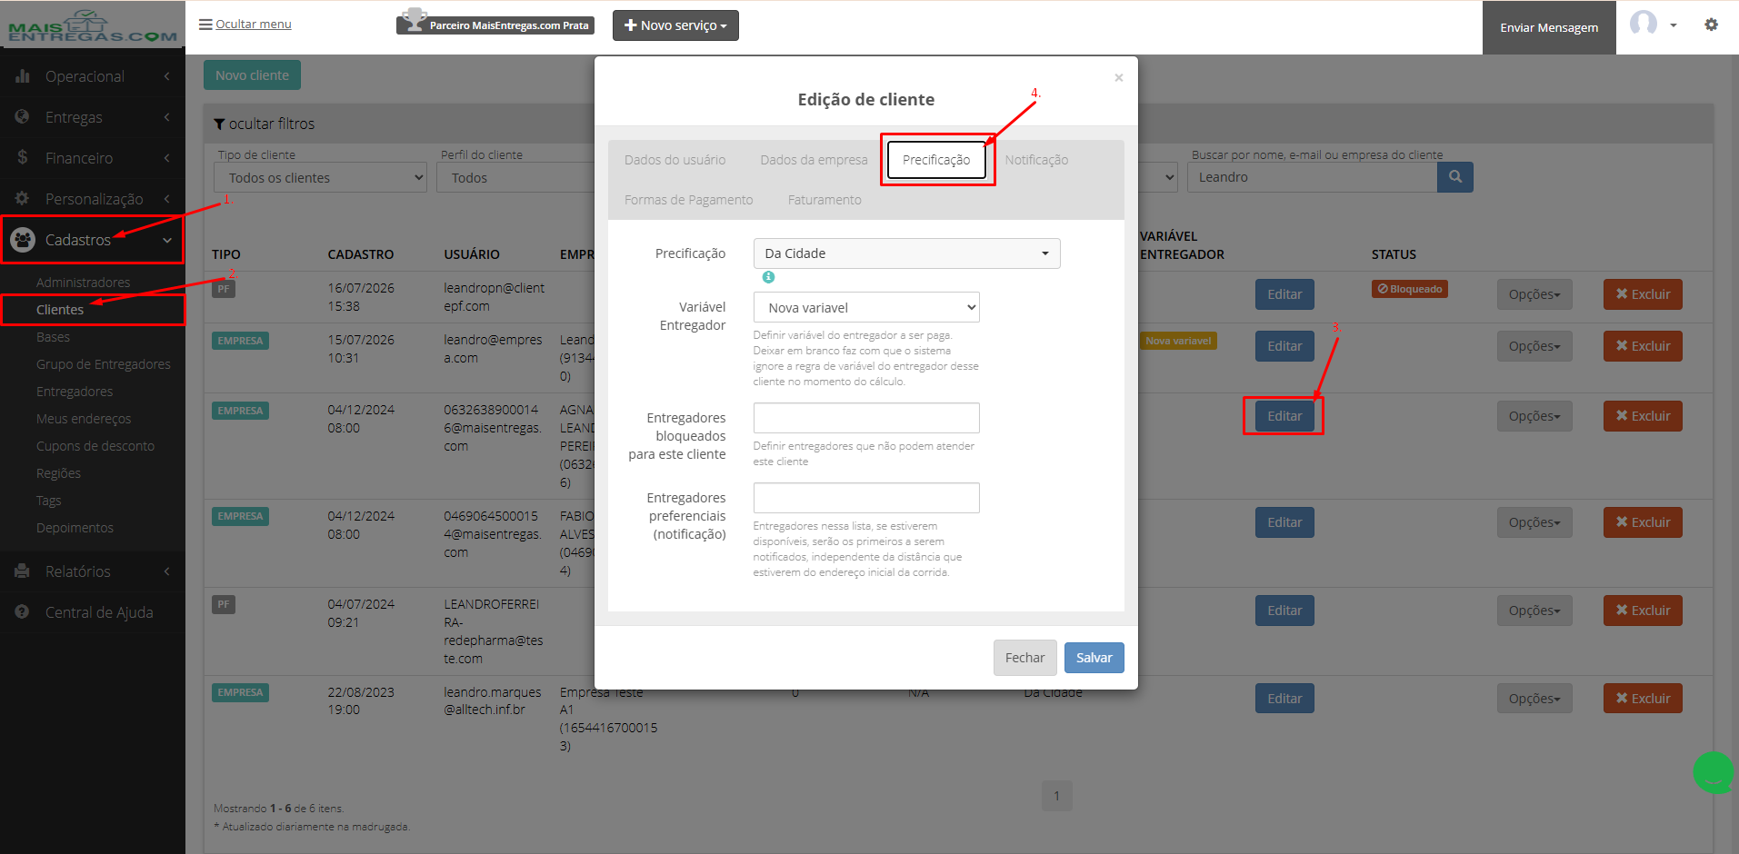Open Central de Ajuda
This screenshot has width=1739, height=854.
[x=93, y=612]
